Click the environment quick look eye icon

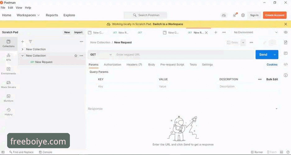coord(286,32)
